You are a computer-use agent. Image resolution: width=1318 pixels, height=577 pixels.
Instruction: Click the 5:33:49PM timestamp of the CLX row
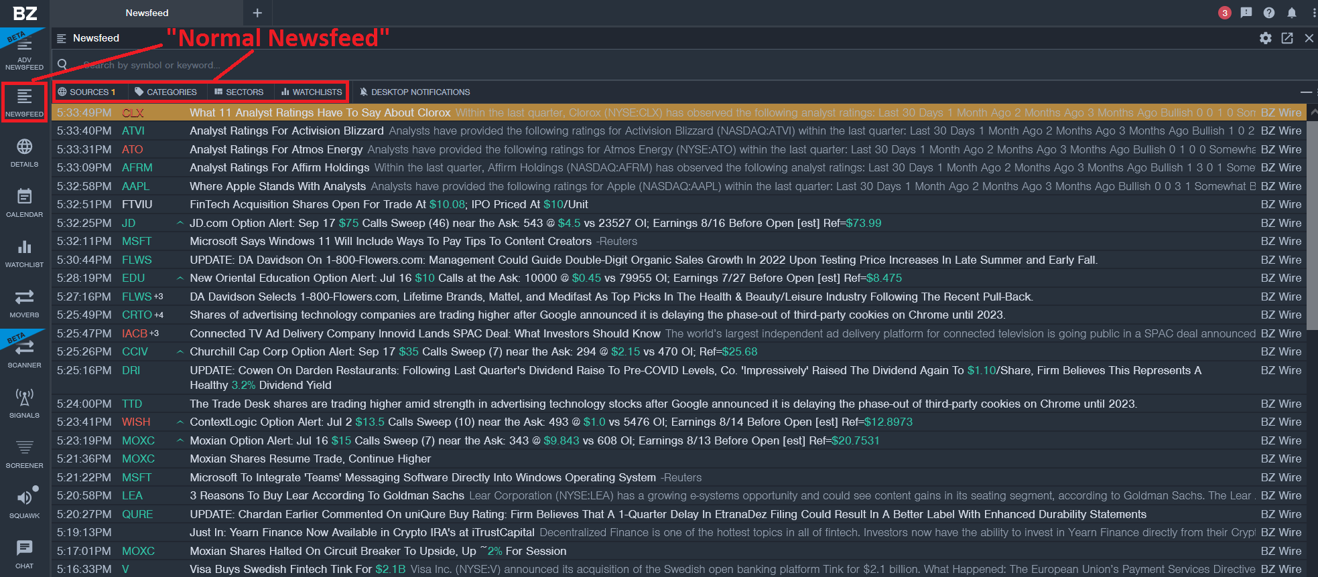[x=84, y=112]
